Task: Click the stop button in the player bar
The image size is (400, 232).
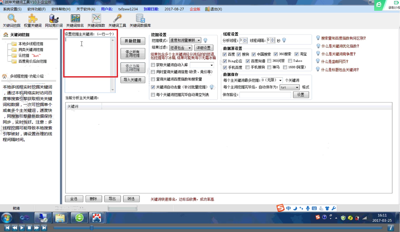Action: (x=29, y=228)
